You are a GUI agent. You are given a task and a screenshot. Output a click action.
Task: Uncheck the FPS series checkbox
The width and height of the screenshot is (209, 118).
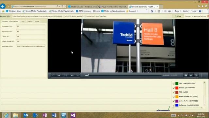tap(173, 92)
